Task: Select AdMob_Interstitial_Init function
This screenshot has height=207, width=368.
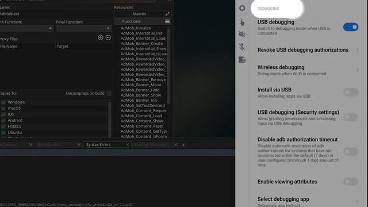Action: click(x=141, y=33)
